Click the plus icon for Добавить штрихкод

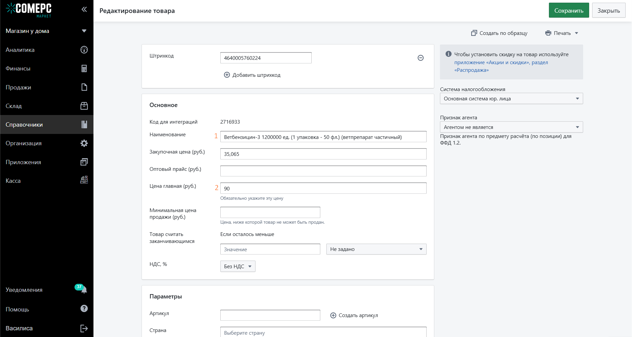(x=227, y=75)
